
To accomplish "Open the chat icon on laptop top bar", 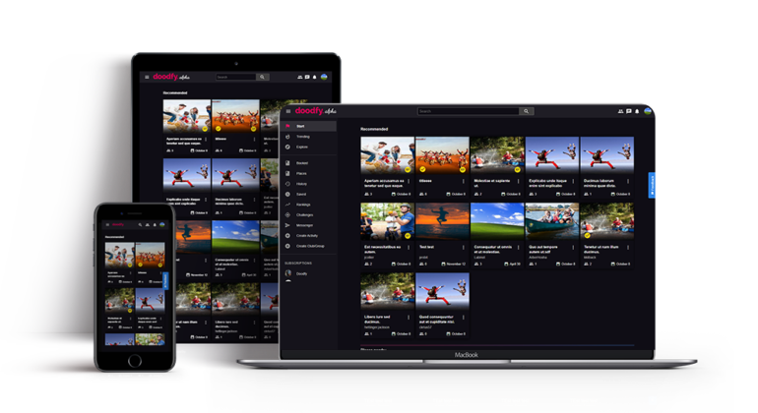I will (630, 111).
